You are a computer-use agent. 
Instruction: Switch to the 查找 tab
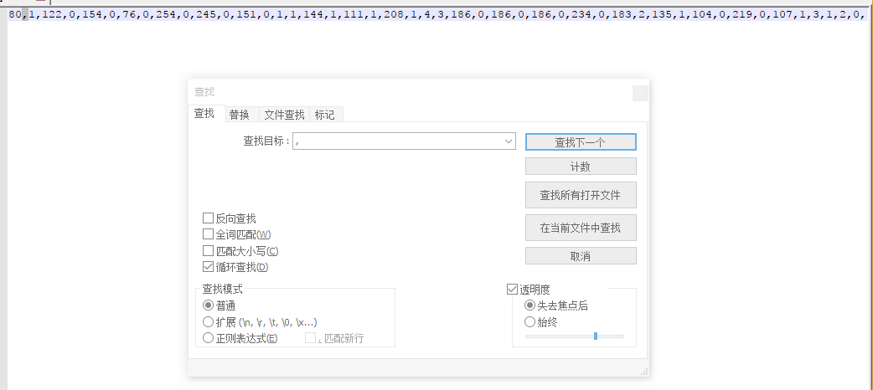[x=206, y=114]
